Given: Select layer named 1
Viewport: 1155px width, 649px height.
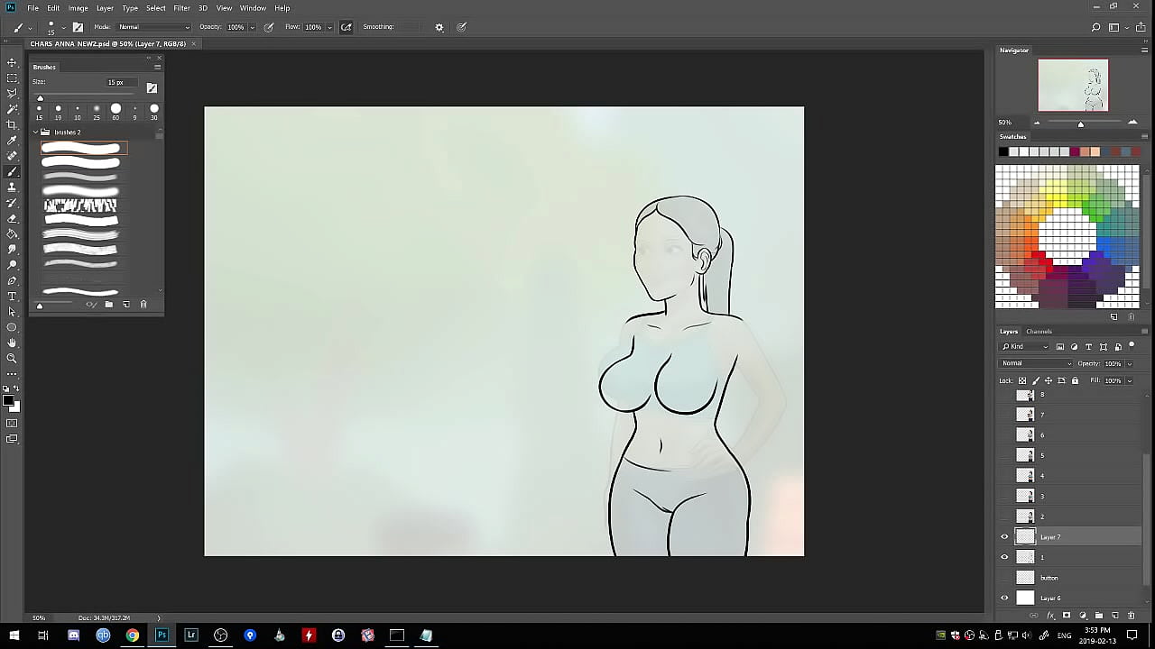Looking at the screenshot, I should pyautogui.click(x=1074, y=557).
